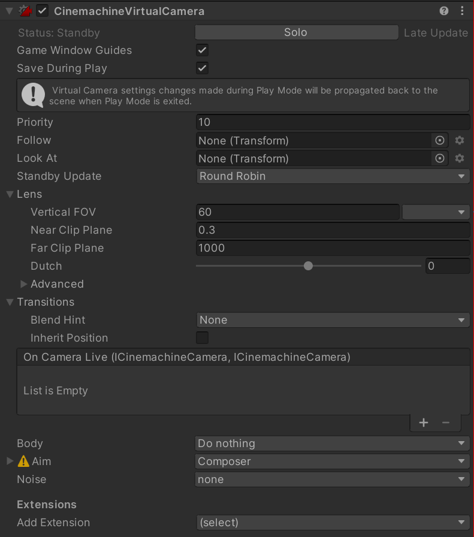Open the object picker for Follow

(x=440, y=140)
